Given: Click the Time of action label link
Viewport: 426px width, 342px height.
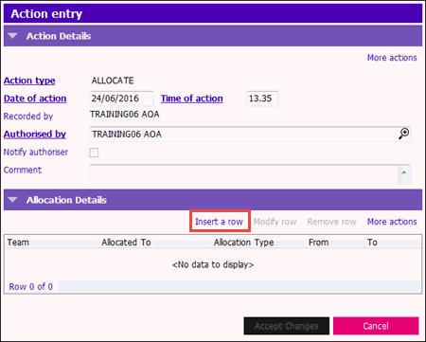Looking at the screenshot, I should coord(192,99).
